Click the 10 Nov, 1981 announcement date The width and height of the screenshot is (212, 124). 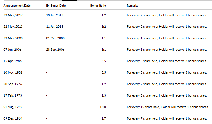[x=13, y=72]
